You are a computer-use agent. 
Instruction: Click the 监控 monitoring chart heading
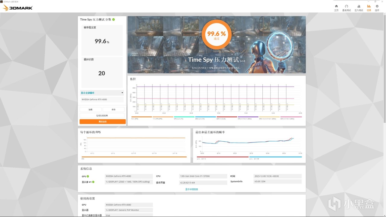click(x=133, y=79)
